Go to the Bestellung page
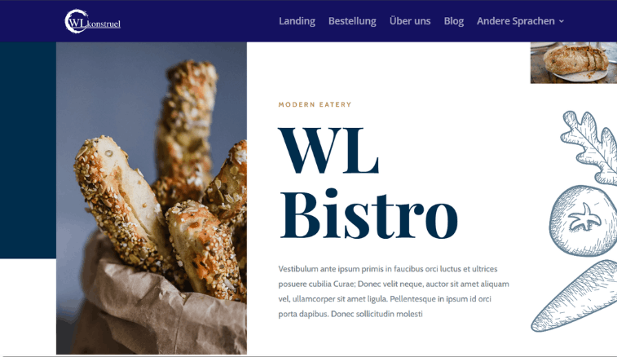This screenshot has height=357, width=617. (352, 21)
